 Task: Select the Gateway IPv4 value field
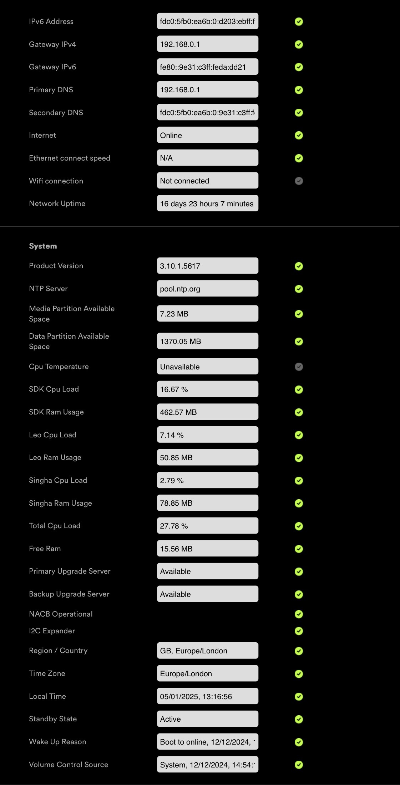[207, 44]
